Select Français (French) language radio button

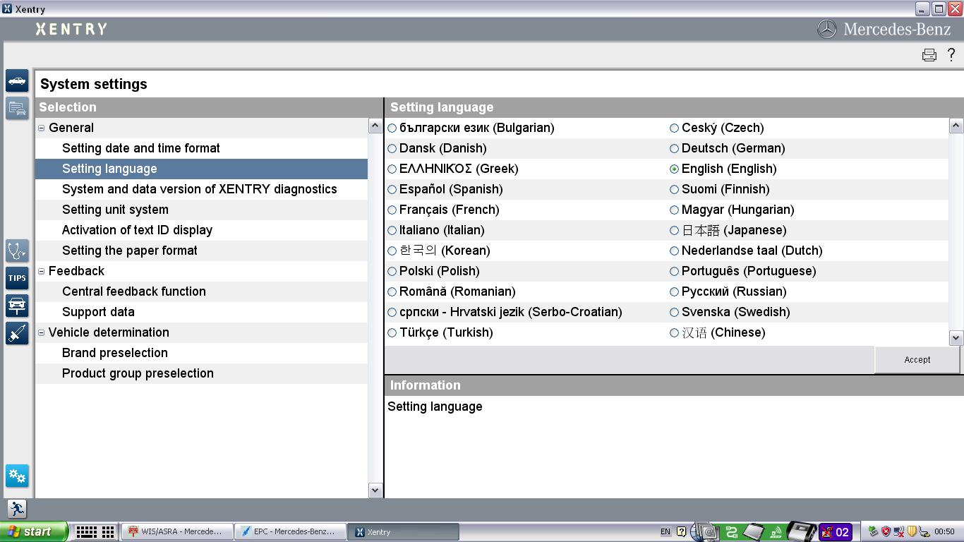coord(391,210)
